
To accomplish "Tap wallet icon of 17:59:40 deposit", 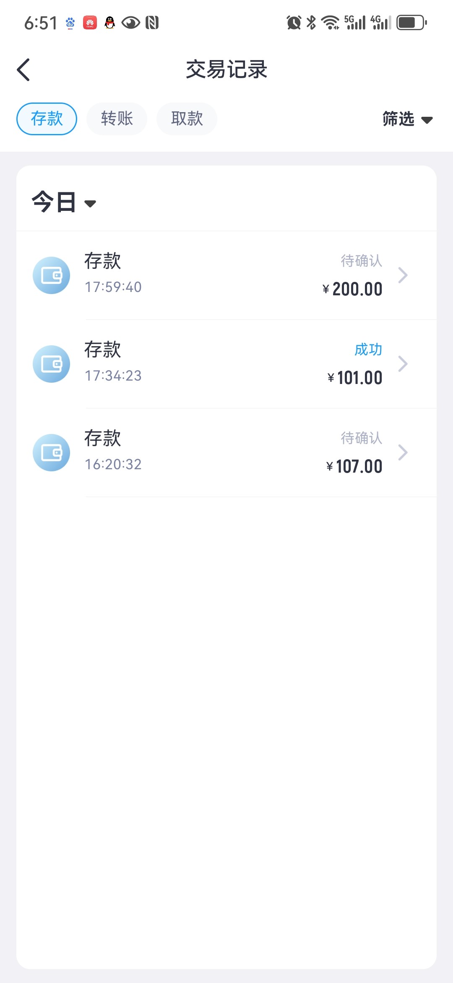I will tap(51, 276).
